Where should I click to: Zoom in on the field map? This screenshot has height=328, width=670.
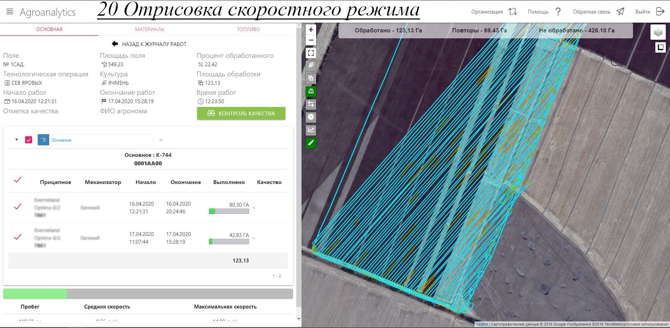point(311,30)
